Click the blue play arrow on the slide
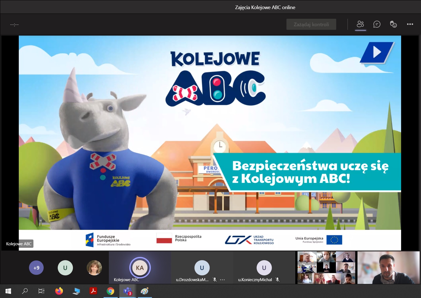 pyautogui.click(x=377, y=52)
